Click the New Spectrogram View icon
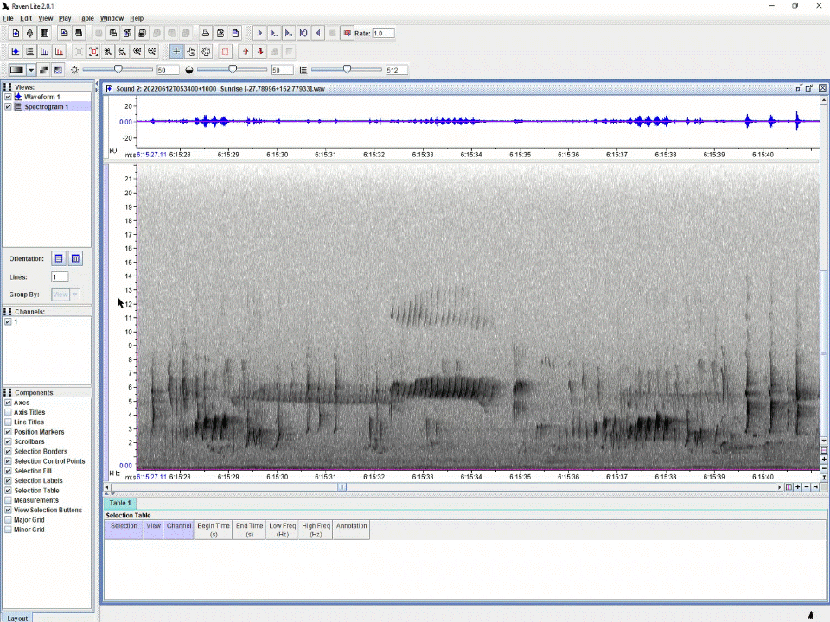 coord(30,52)
